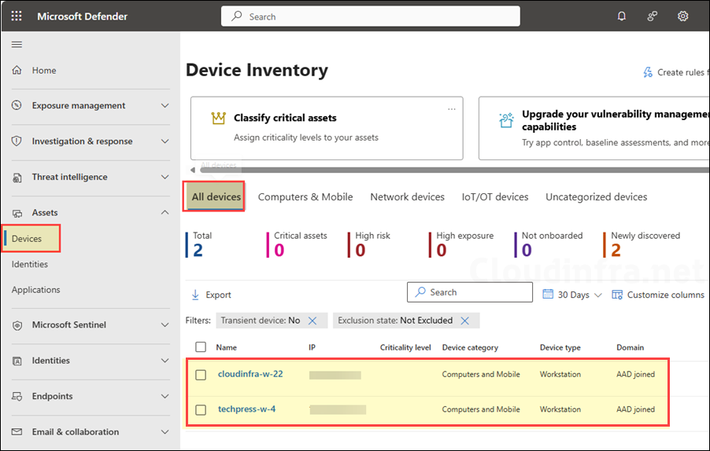Click the horizontal scrollbar under the cards
Image resolution: width=710 pixels, height=451 pixels.
click(x=454, y=170)
